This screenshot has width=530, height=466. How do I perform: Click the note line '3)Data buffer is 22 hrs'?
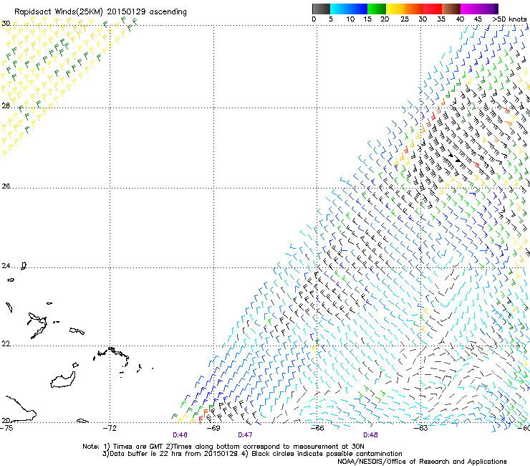tap(253, 454)
